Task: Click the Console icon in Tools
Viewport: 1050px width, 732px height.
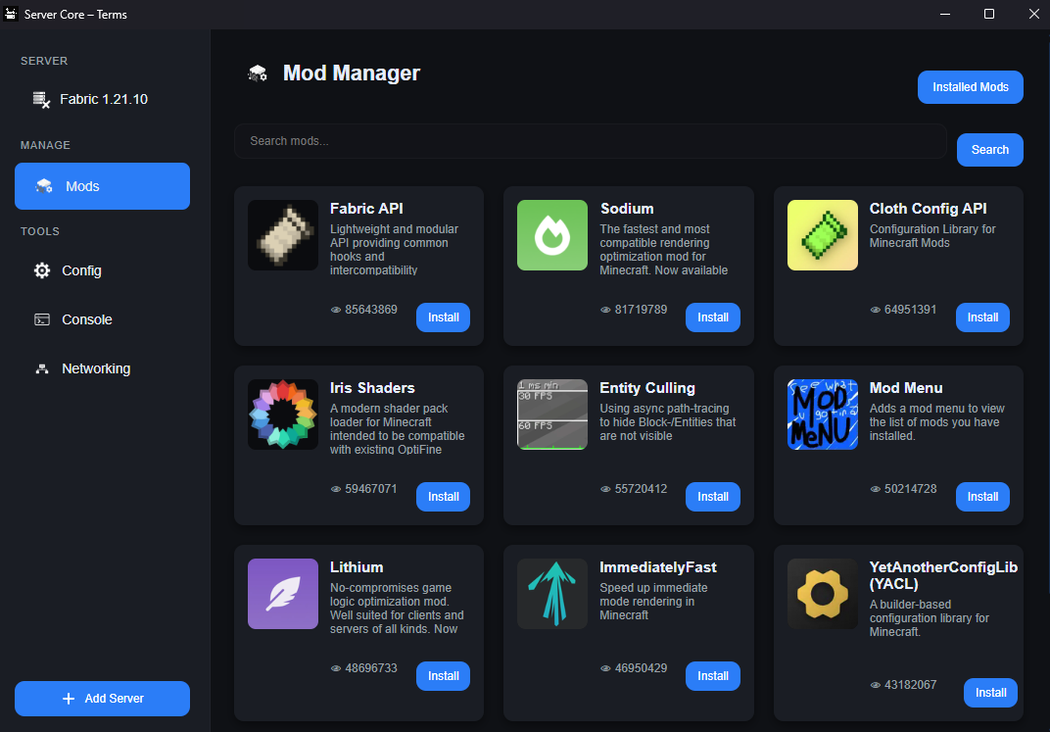Action: (40, 319)
